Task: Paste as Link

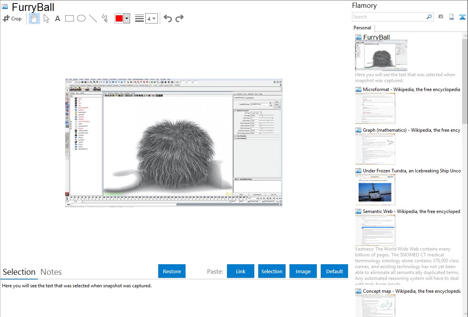Action: pos(241,271)
